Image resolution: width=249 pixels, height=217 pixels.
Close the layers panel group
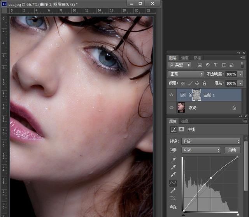pyautogui.click(x=244, y=53)
